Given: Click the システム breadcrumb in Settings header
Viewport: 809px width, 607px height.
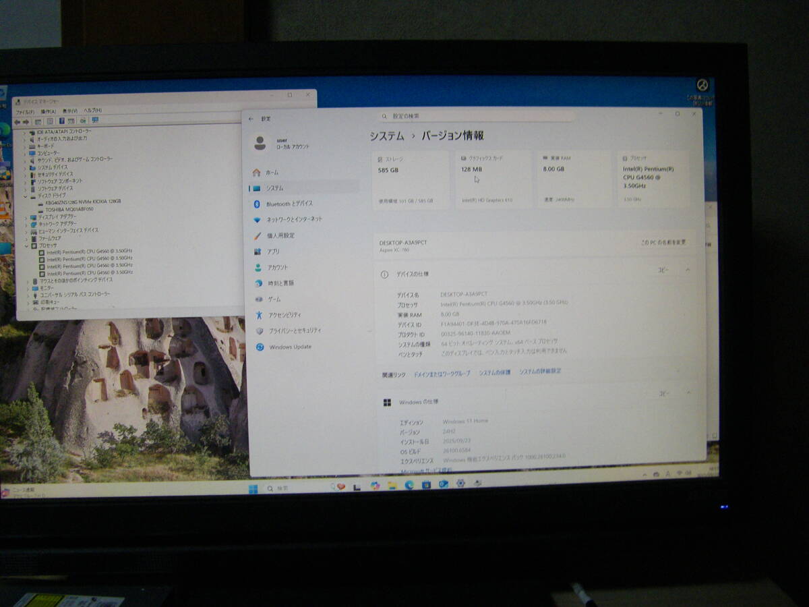Looking at the screenshot, I should pyautogui.click(x=386, y=136).
